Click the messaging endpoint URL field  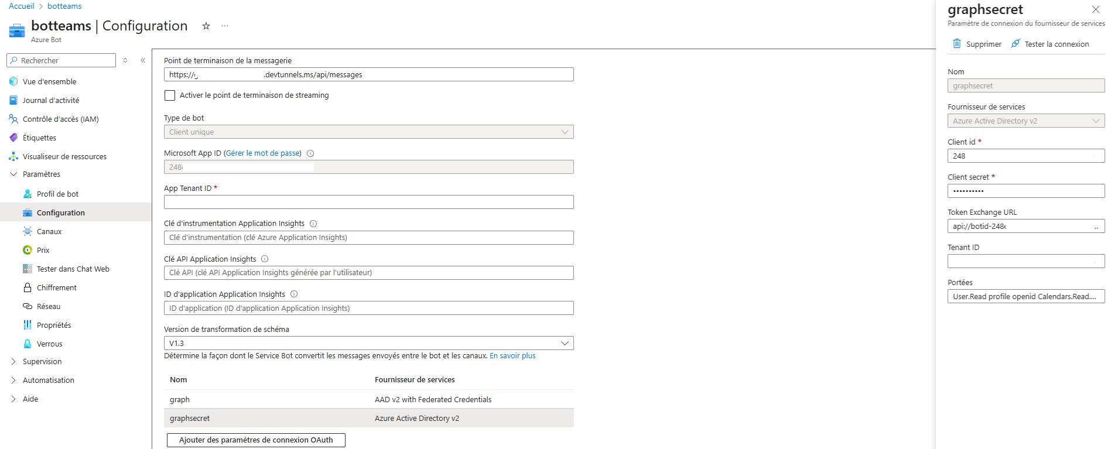369,74
